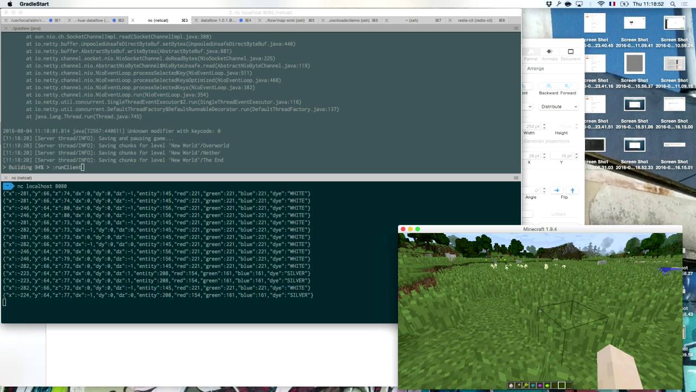This screenshot has width=696, height=392.
Task: Open battery status menu
Action: coord(625,4)
